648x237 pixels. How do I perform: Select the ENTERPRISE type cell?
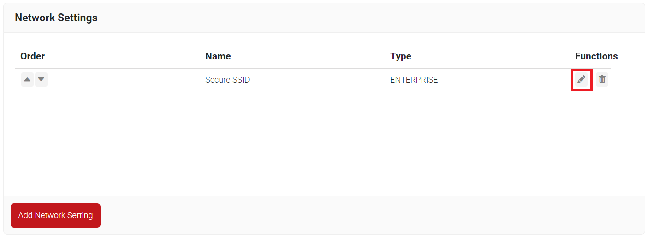[414, 80]
